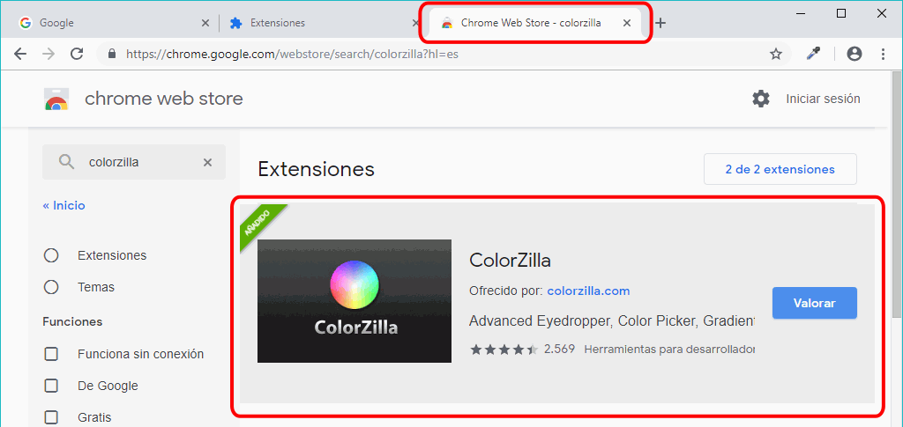
Task: Click the Extensiones results heading
Action: pos(317,169)
